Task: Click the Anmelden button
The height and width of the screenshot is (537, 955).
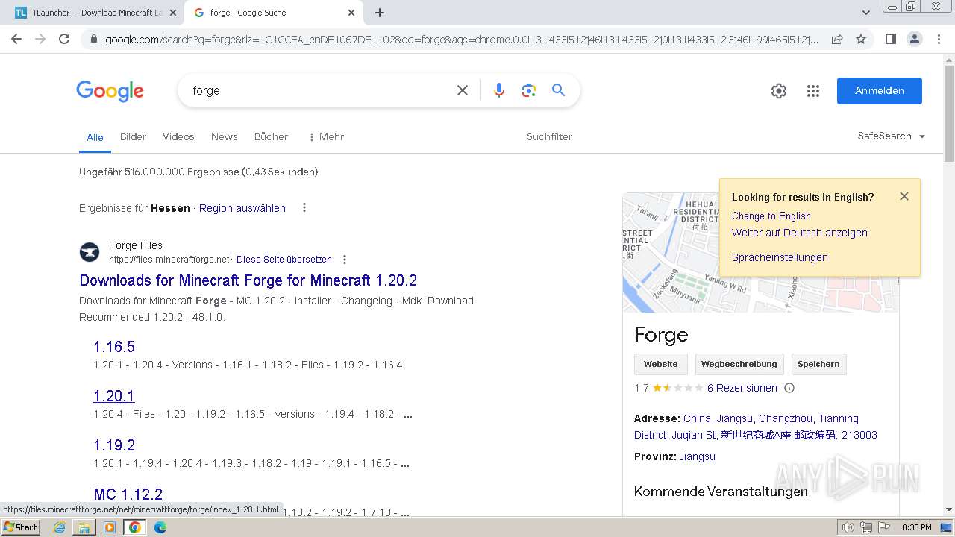Action: click(x=879, y=91)
